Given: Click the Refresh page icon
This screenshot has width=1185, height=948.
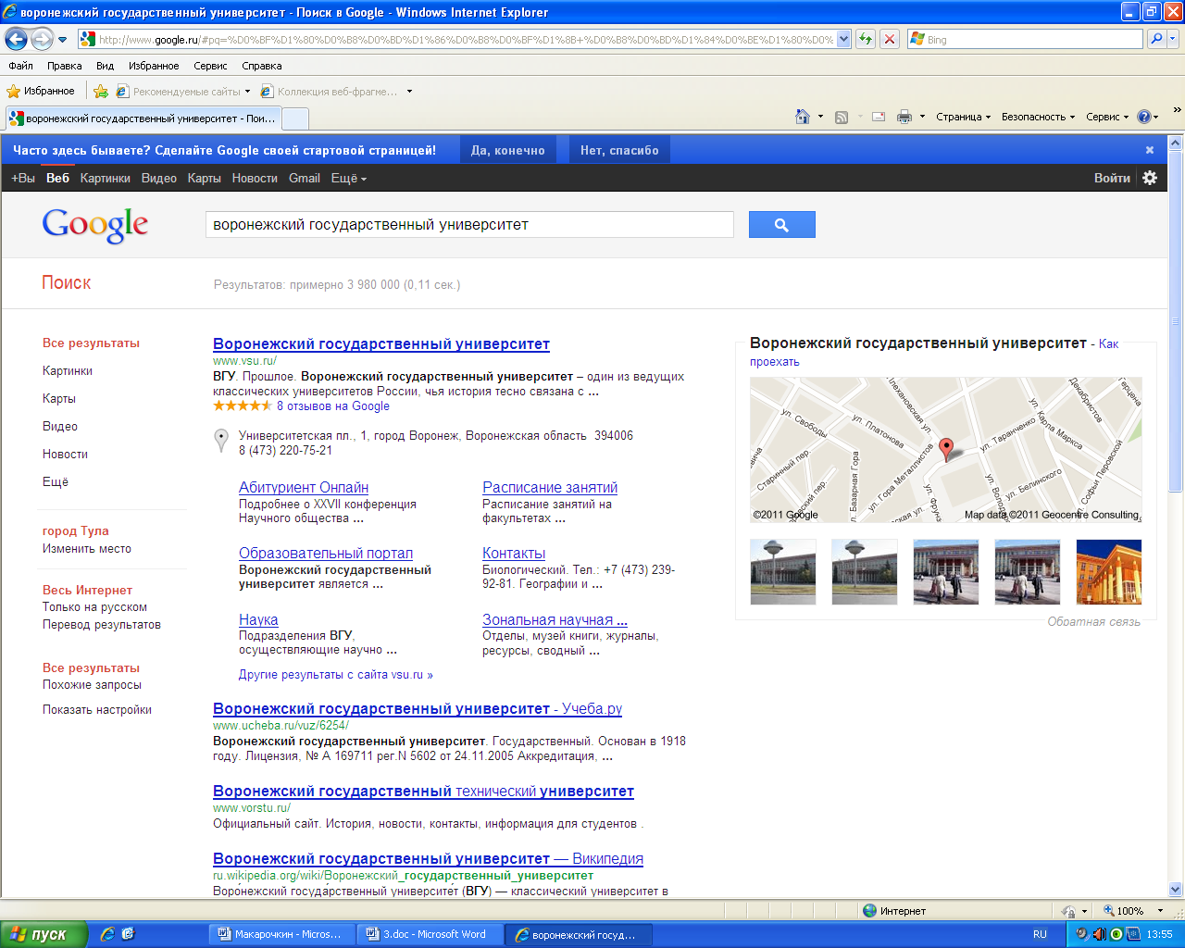Looking at the screenshot, I should (x=866, y=39).
